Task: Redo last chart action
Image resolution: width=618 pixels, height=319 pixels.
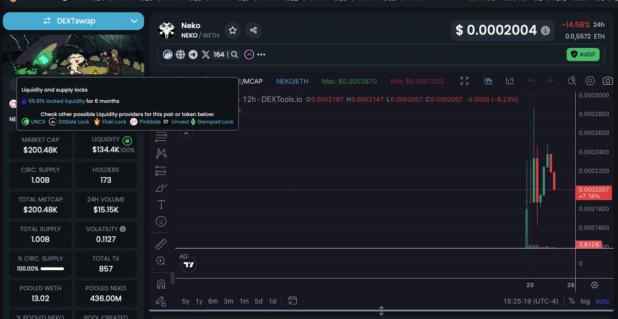Action: (550, 81)
